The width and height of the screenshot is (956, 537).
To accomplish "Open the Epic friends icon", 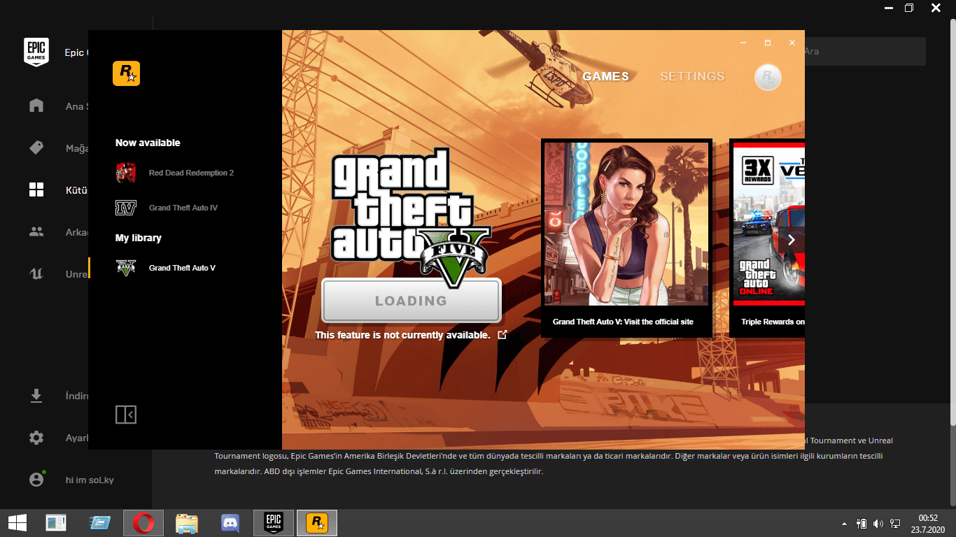I will (x=36, y=231).
